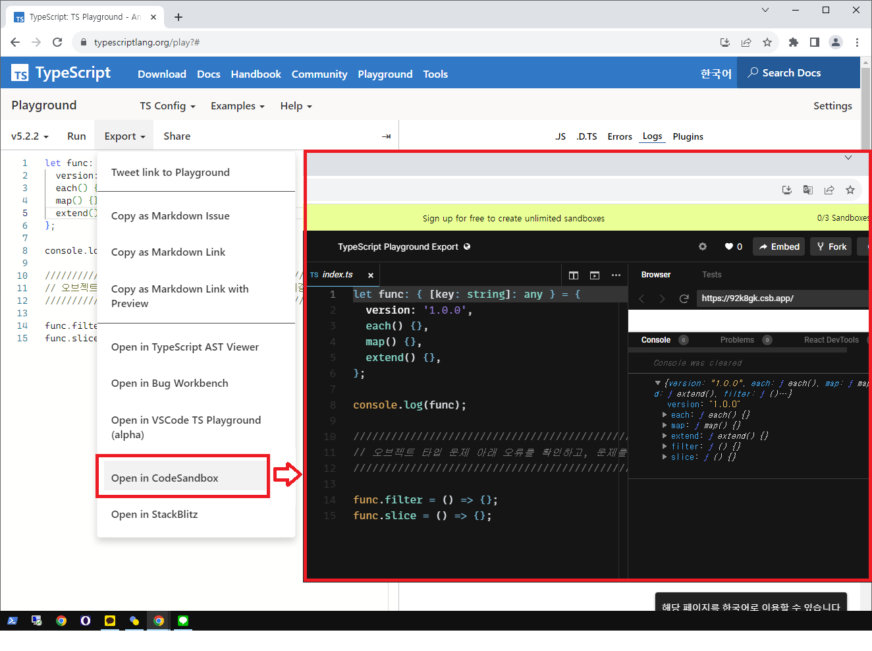Choose Open in Bug Workbench
Screen dimensions: 872x651
[170, 383]
